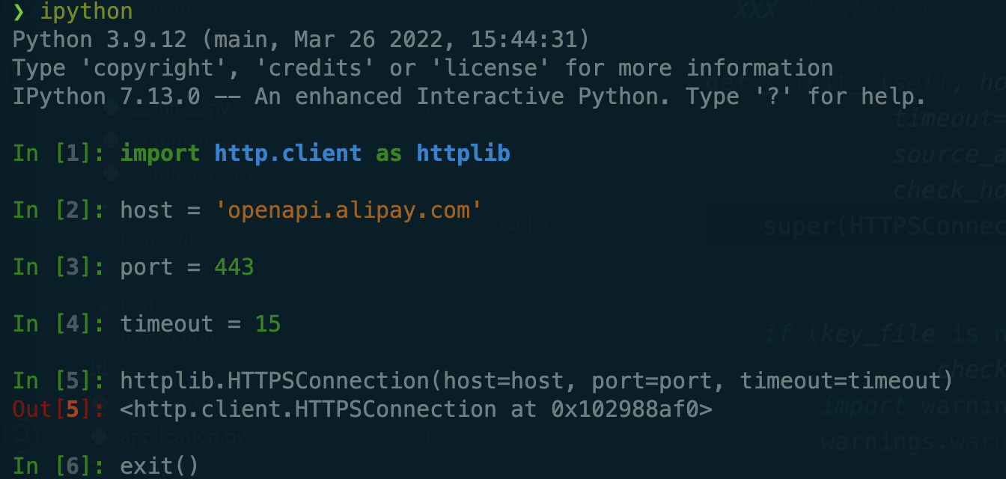The width and height of the screenshot is (1006, 479).
Task: Click the 'httplib' alias text
Action: click(x=463, y=153)
